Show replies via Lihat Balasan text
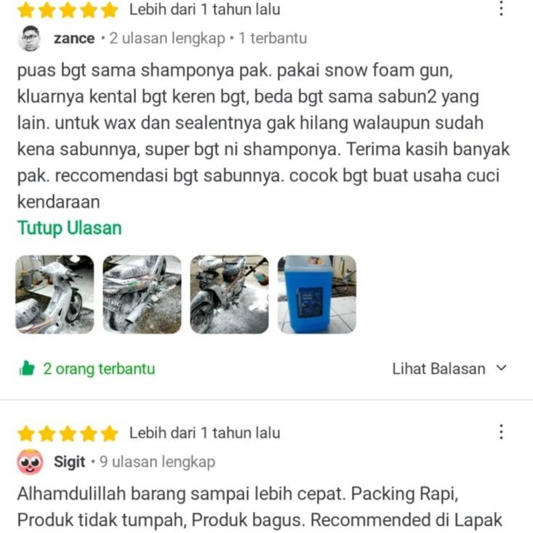Viewport: 533px width, 533px height. coord(438,369)
